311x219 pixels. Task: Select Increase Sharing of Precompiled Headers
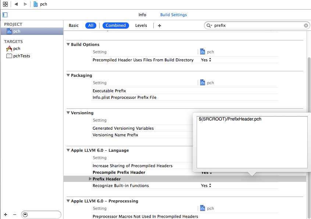[132, 166]
